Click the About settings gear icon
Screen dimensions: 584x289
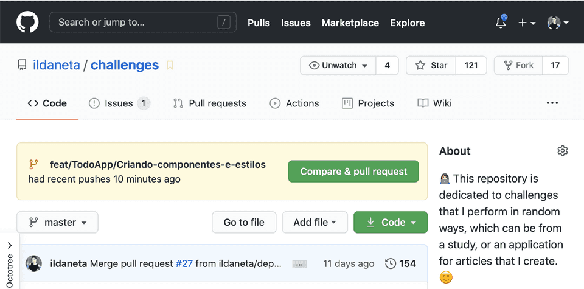(x=562, y=151)
